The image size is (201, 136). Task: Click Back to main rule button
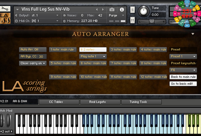pyautogui.click(x=183, y=77)
